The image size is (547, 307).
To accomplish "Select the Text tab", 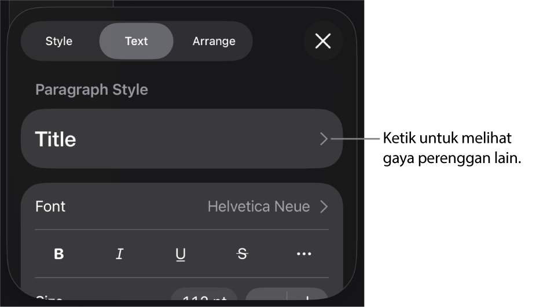I will (x=137, y=41).
